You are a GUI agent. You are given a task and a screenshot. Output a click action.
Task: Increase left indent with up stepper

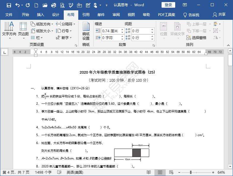tap(122, 29)
